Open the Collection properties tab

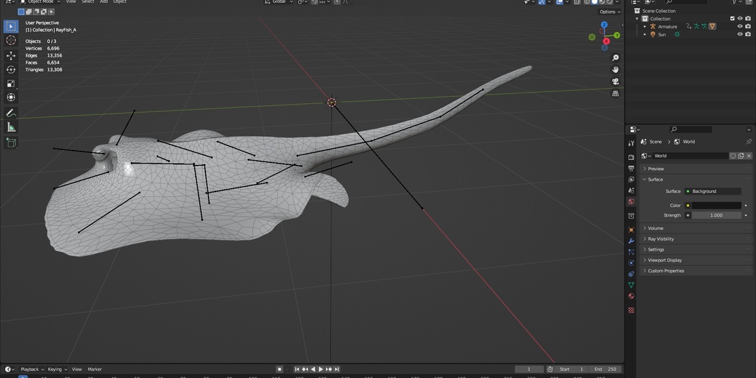631,216
